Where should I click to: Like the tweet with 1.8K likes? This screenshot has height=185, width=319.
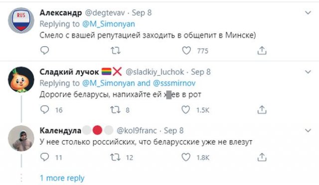pos(186,157)
